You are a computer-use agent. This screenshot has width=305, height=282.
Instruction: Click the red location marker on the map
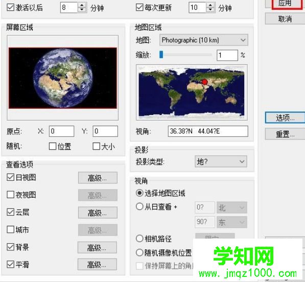(x=204, y=82)
